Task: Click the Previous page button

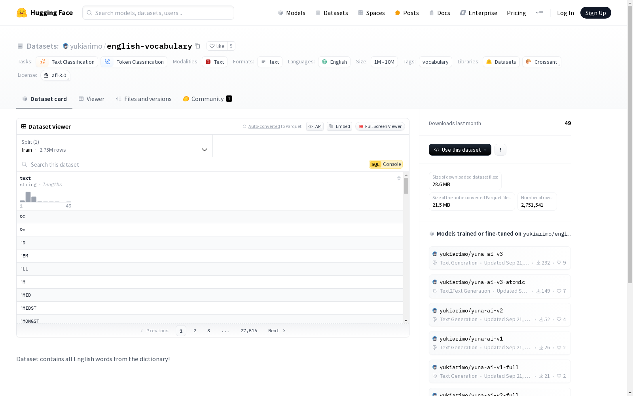Action: pyautogui.click(x=154, y=331)
